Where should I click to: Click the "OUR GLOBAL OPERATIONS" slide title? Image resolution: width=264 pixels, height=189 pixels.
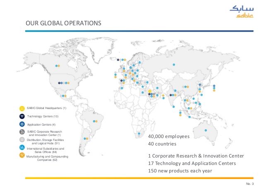click(x=63, y=23)
